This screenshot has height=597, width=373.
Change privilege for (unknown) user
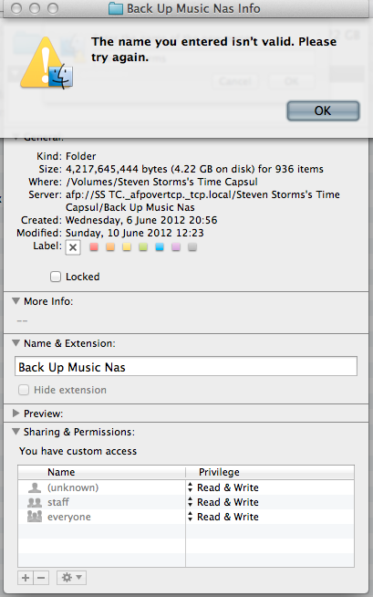click(223, 487)
